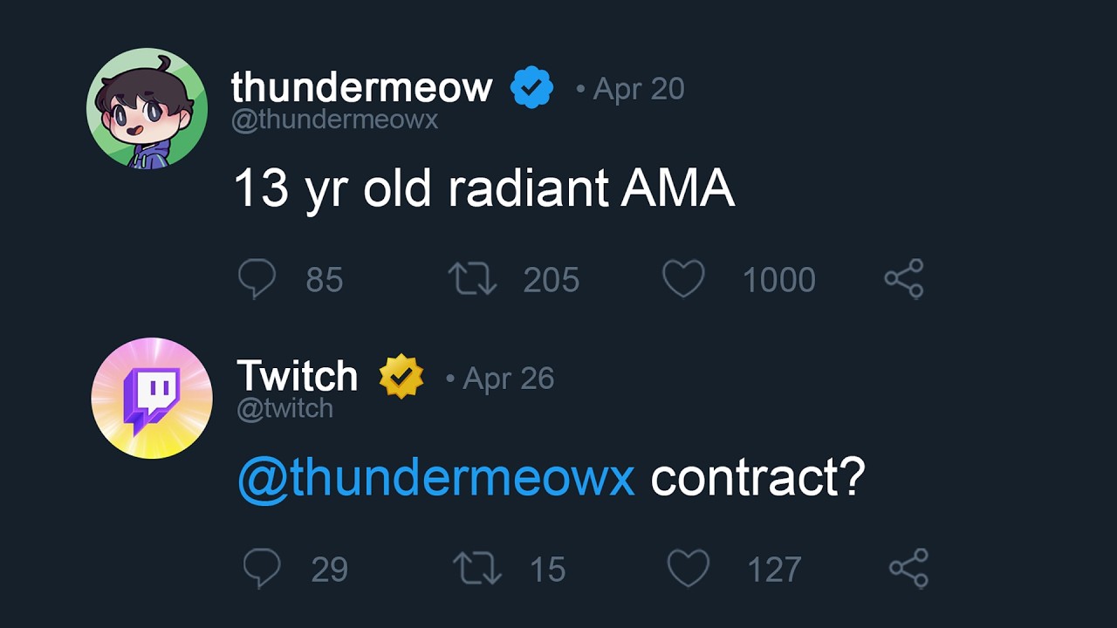Screen dimensions: 1117x628
Task: Open the Apr 20 tweet timestamp
Action: (638, 89)
